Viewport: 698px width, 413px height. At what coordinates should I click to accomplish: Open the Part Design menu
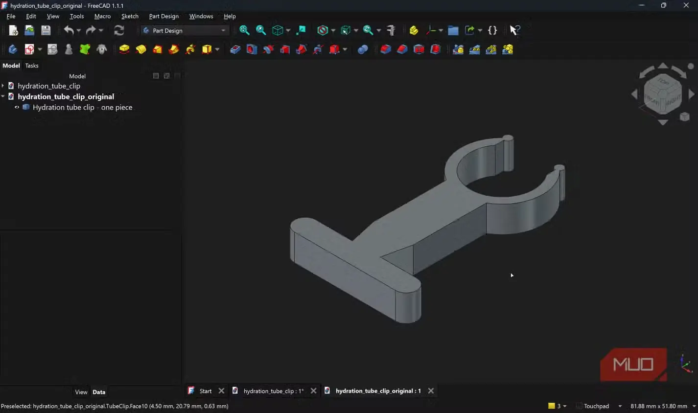(163, 16)
